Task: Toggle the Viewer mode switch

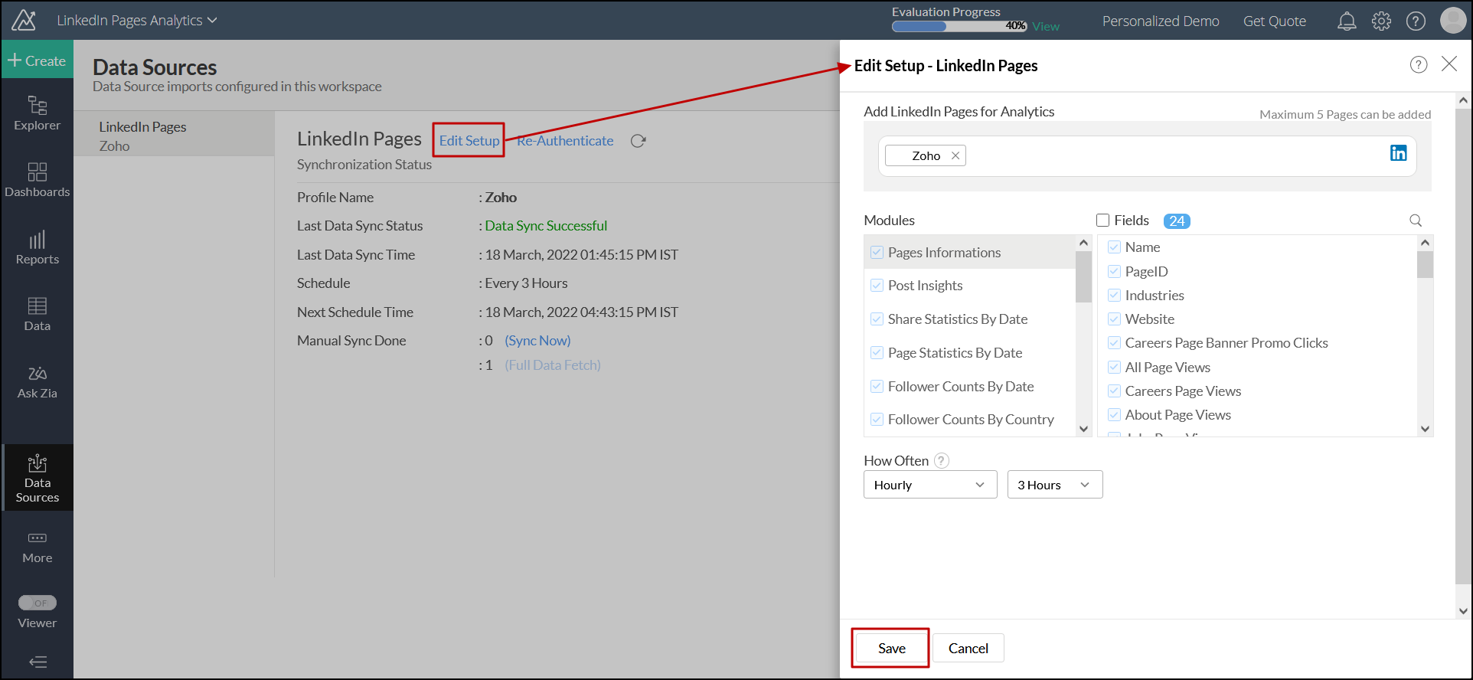Action: click(x=38, y=603)
